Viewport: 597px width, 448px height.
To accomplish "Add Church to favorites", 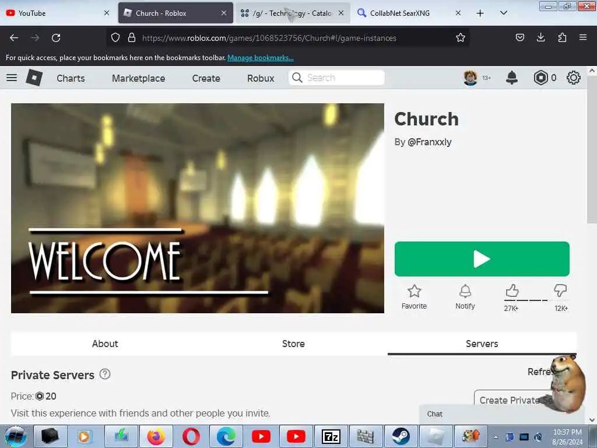I will 415,297.
